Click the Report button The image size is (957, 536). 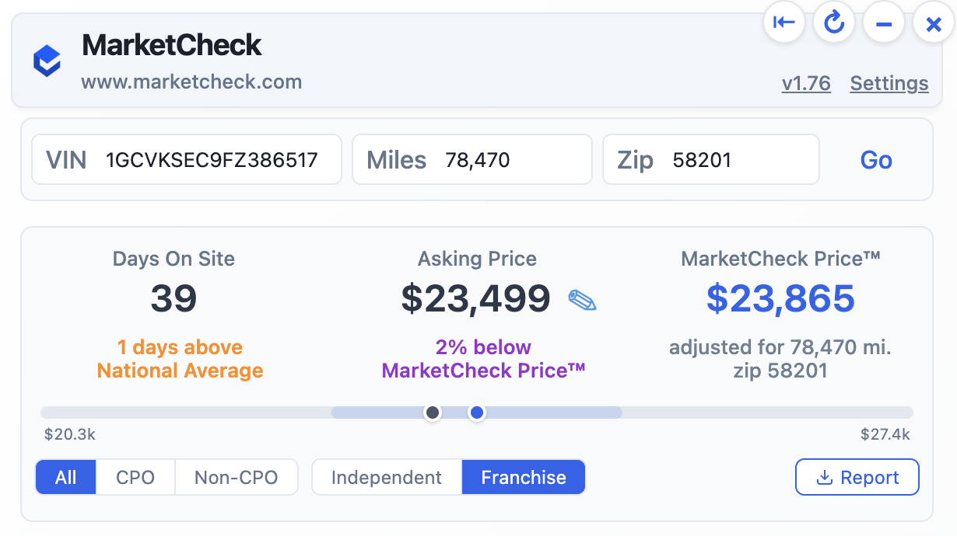point(857,477)
